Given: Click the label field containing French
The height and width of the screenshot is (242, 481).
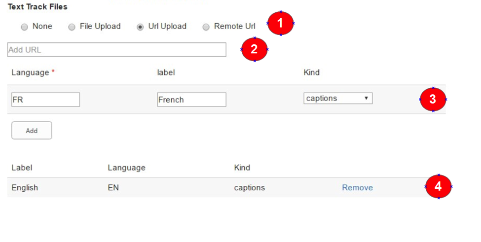Looking at the screenshot, I should (x=191, y=100).
